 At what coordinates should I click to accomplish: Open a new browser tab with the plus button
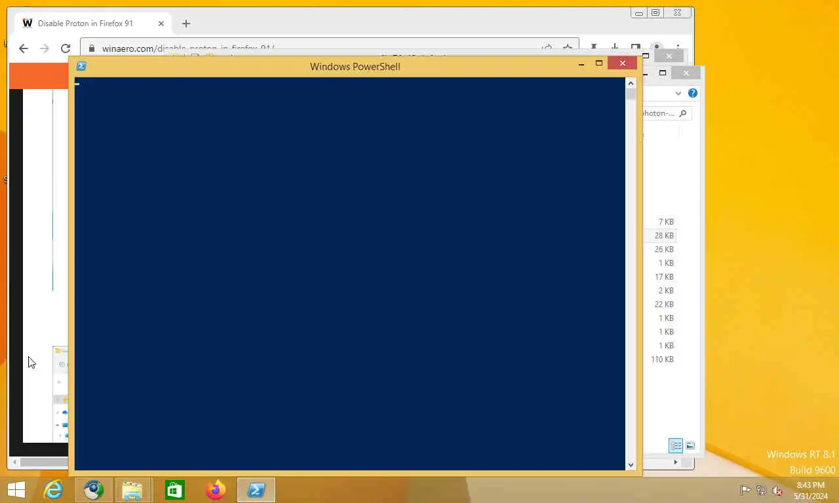[186, 24]
